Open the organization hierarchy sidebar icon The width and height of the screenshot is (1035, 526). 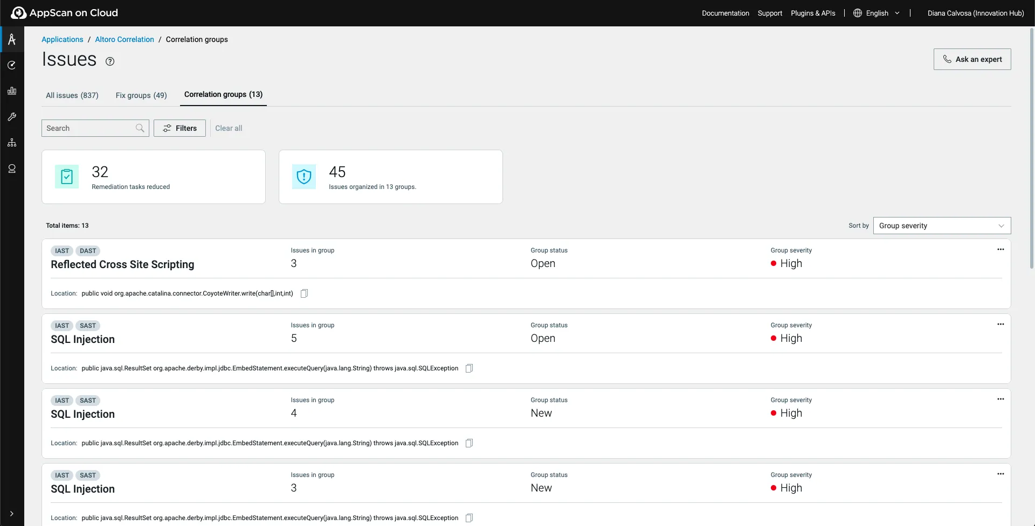pos(12,143)
